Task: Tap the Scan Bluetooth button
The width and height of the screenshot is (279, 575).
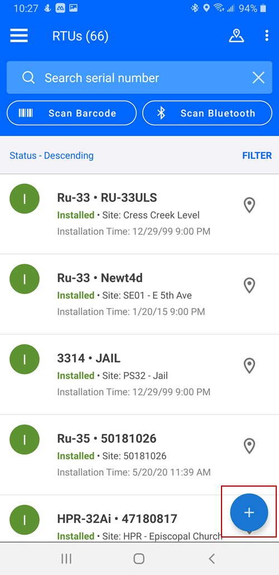Action: click(x=208, y=114)
